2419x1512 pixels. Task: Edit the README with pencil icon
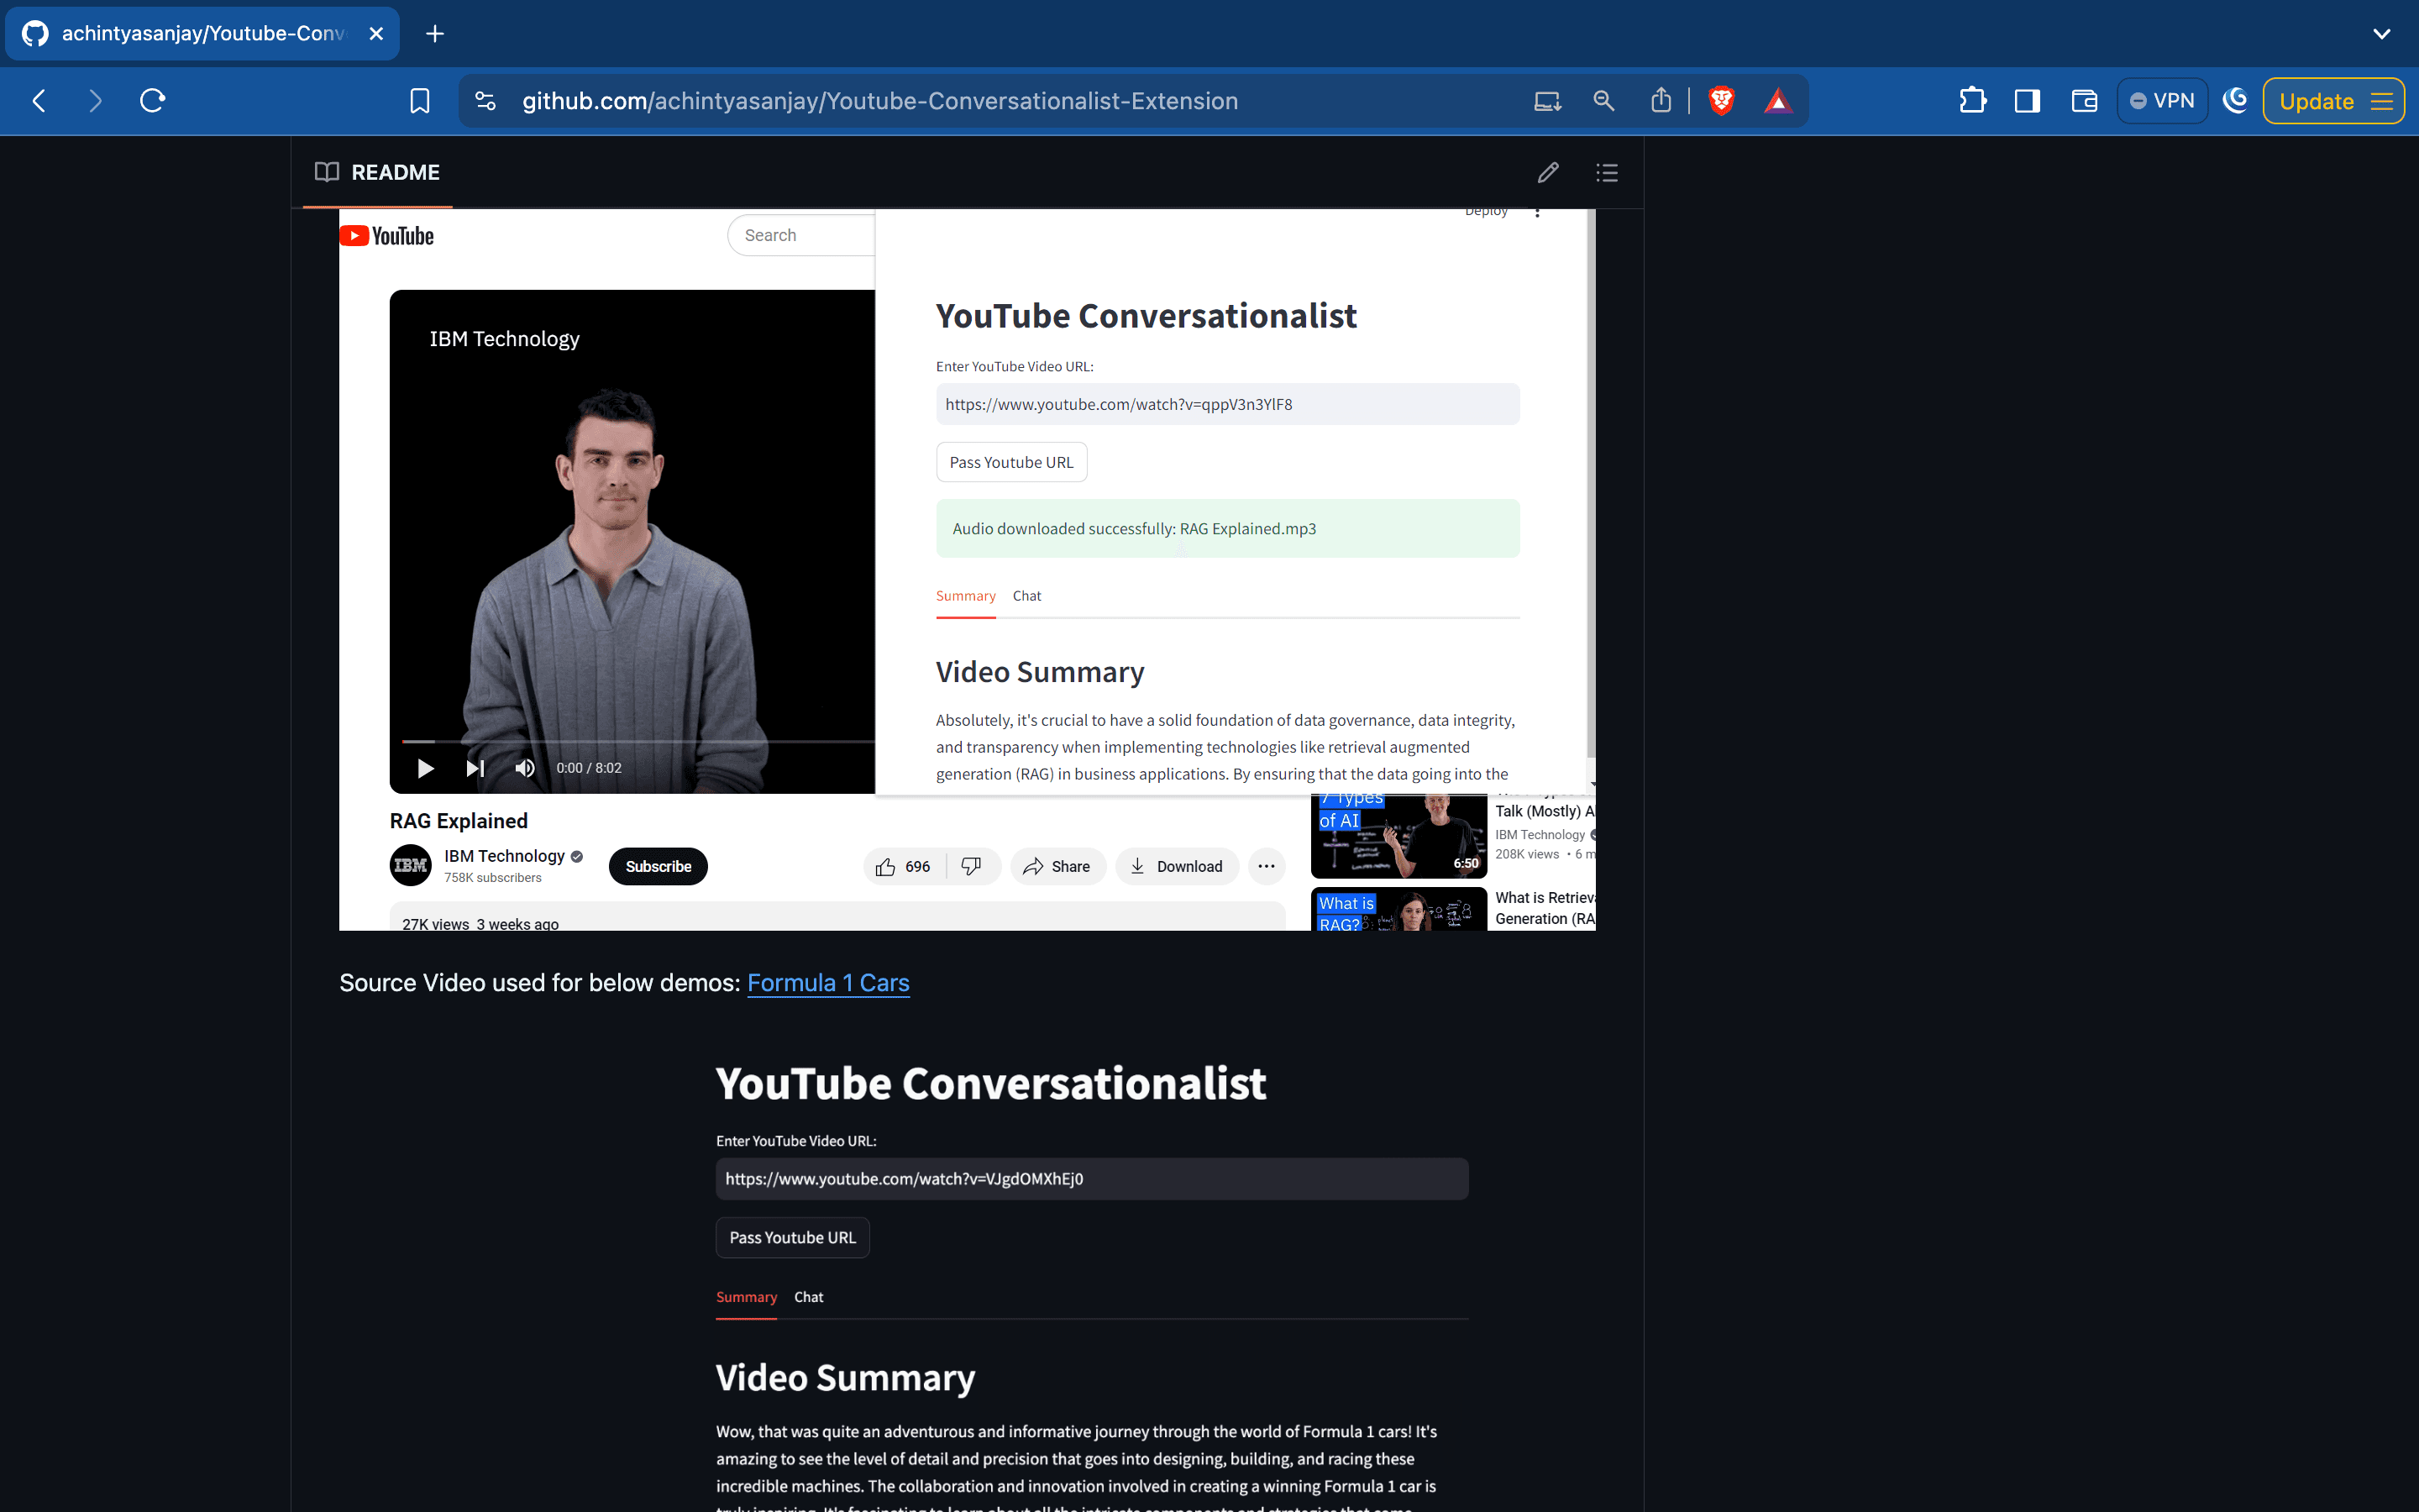coord(1547,173)
